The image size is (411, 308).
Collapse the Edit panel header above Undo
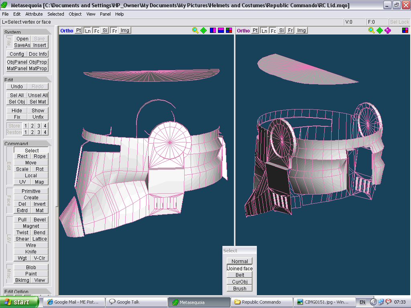point(28,79)
